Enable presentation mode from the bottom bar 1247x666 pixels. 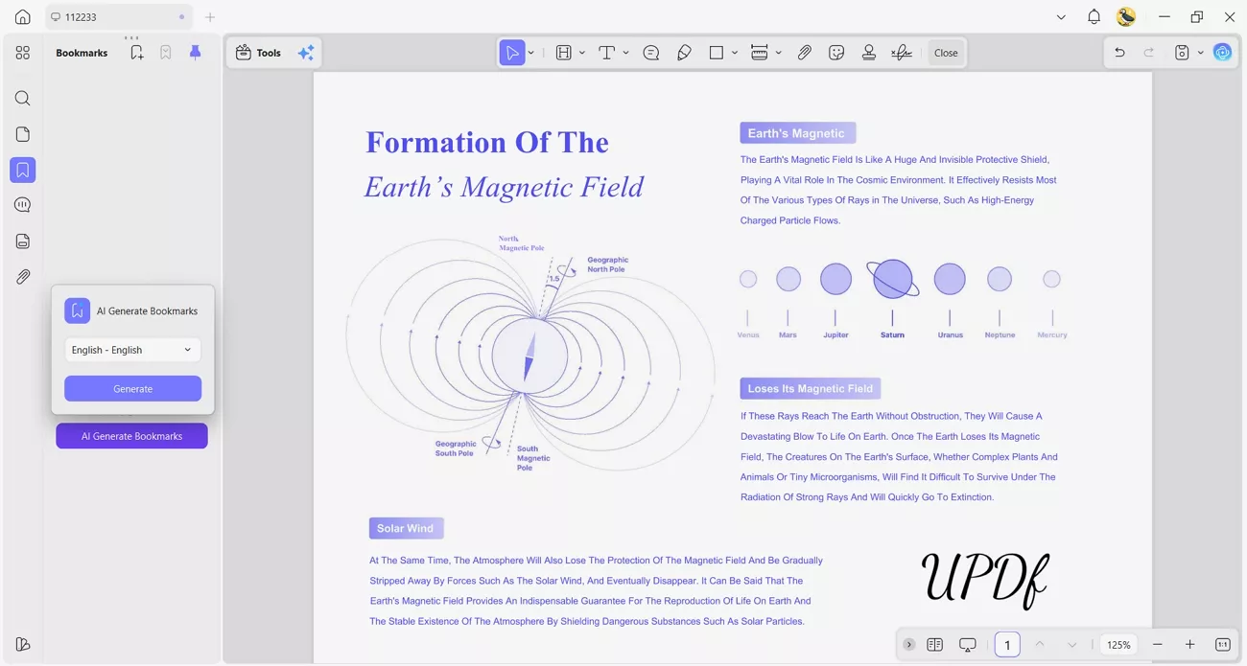tap(967, 644)
